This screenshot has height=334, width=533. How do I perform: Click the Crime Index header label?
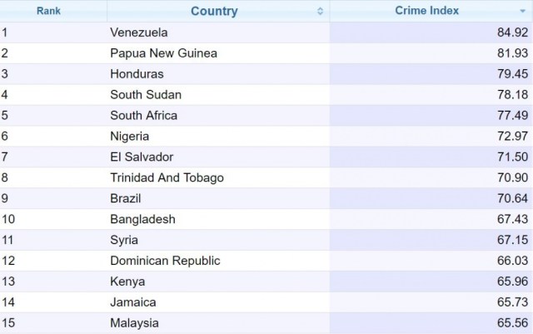(428, 11)
